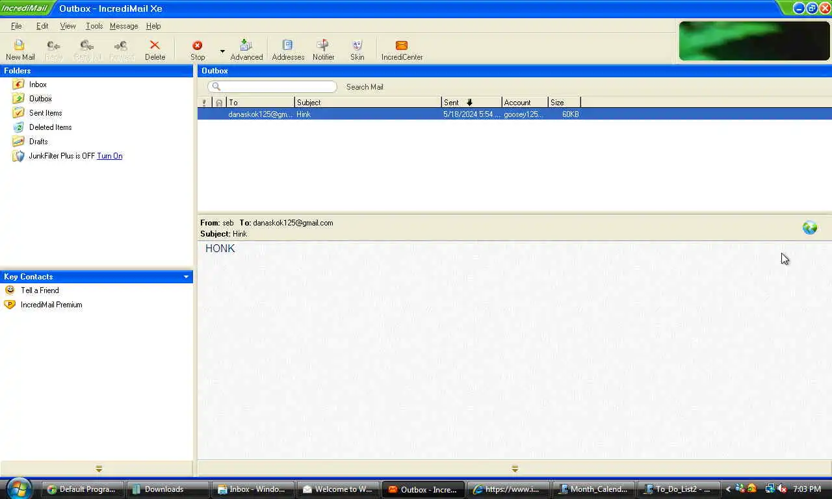This screenshot has width=832, height=499.
Task: Click the HONK message body text
Action: click(x=220, y=248)
